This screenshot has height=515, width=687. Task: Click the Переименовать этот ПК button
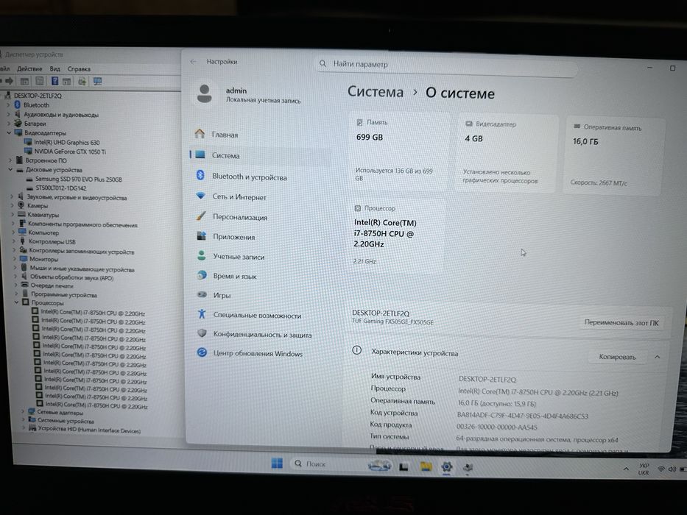point(621,322)
